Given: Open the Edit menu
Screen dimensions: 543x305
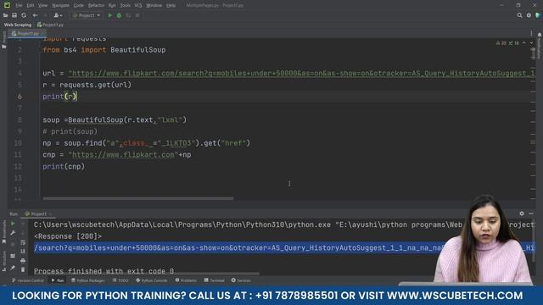Looking at the screenshot, I should [x=31, y=6].
